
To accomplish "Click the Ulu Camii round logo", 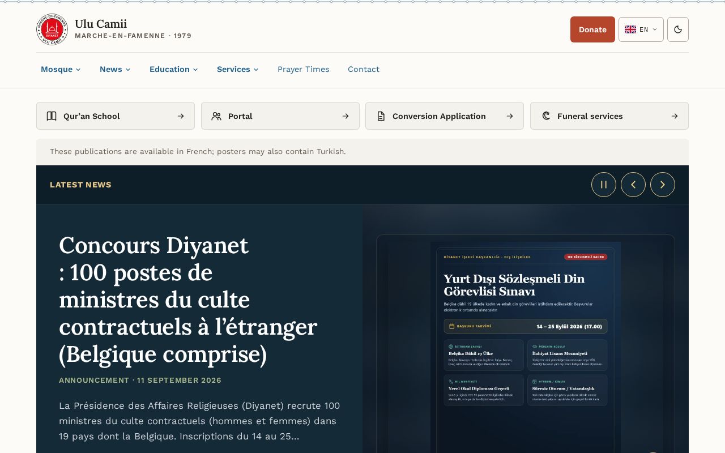I will (x=52, y=29).
